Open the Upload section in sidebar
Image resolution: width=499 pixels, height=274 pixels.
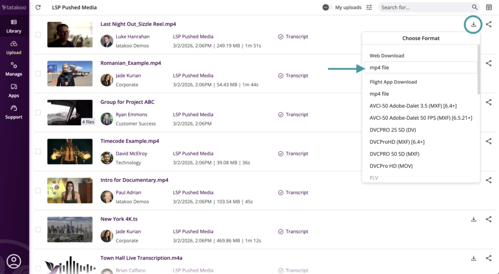point(14,48)
